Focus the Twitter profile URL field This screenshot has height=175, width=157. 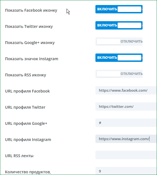[x=126, y=106]
